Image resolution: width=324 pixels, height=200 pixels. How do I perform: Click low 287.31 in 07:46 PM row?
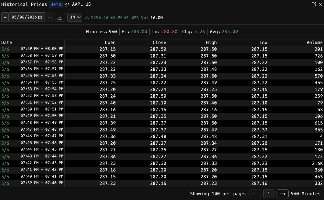pyautogui.click(x=259, y=137)
